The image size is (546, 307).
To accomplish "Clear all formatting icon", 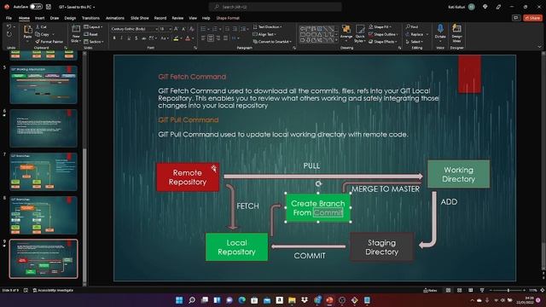I will [x=191, y=29].
